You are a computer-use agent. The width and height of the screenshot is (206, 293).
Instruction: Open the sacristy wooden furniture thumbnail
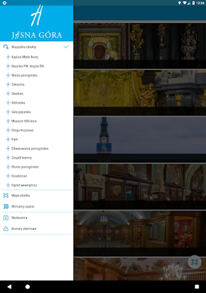140,187
